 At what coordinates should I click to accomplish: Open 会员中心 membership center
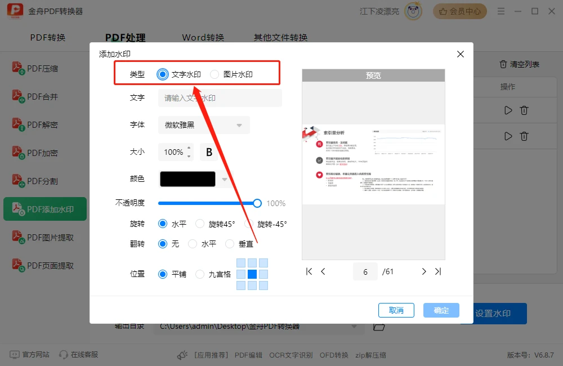tap(460, 11)
